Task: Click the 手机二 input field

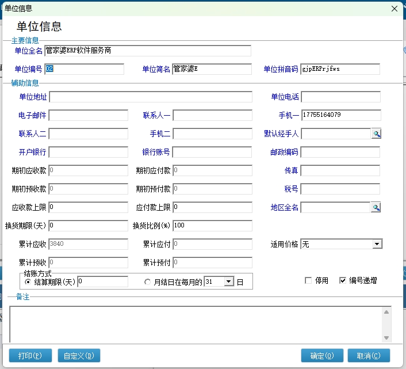Action: click(x=213, y=134)
